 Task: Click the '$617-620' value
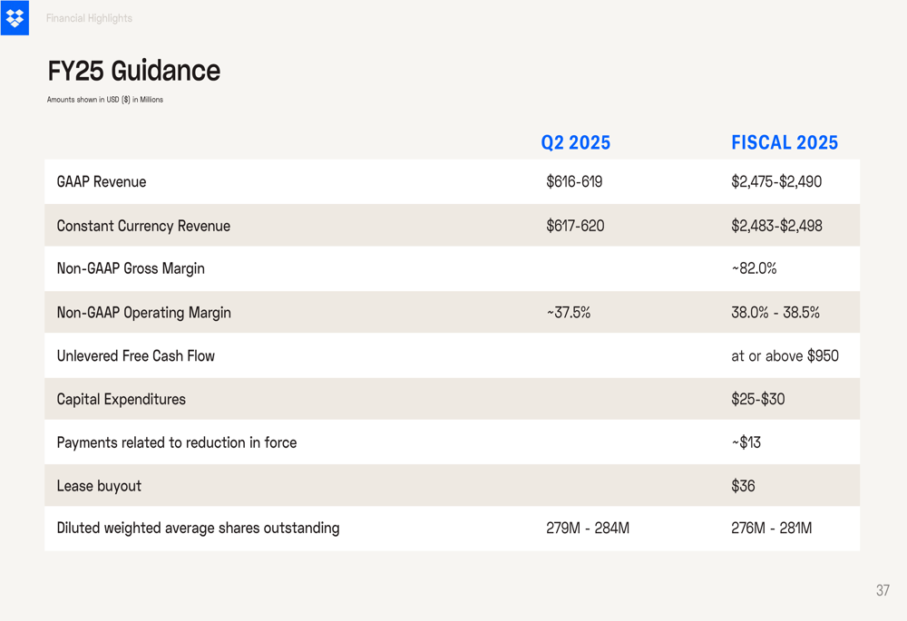(x=576, y=226)
